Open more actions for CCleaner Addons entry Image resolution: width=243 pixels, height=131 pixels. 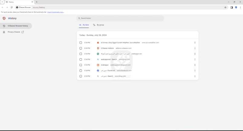coord(195,48)
